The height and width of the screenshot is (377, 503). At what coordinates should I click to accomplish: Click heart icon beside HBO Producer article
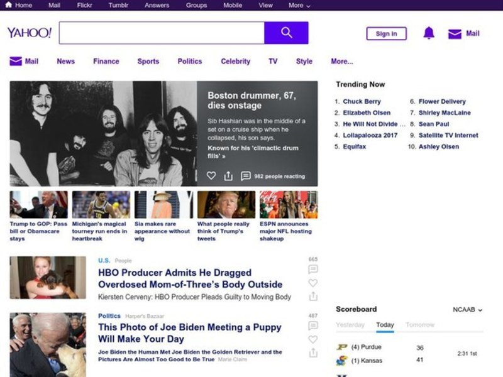(x=313, y=283)
